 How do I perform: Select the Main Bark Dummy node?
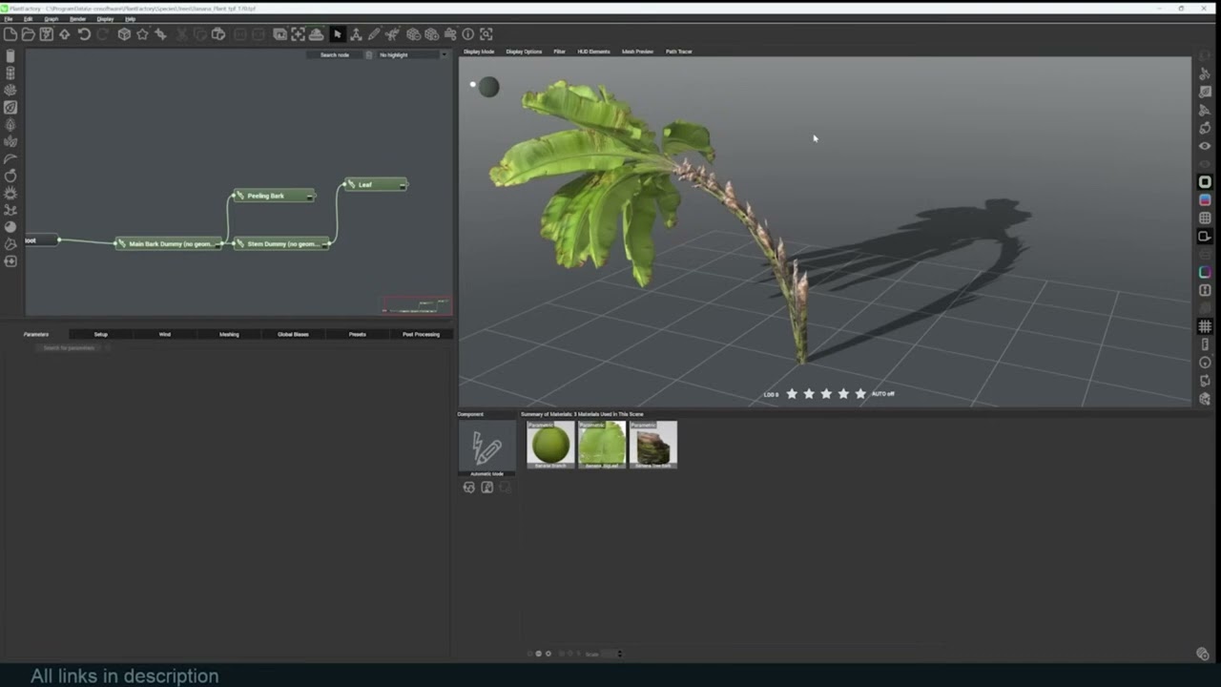168,243
